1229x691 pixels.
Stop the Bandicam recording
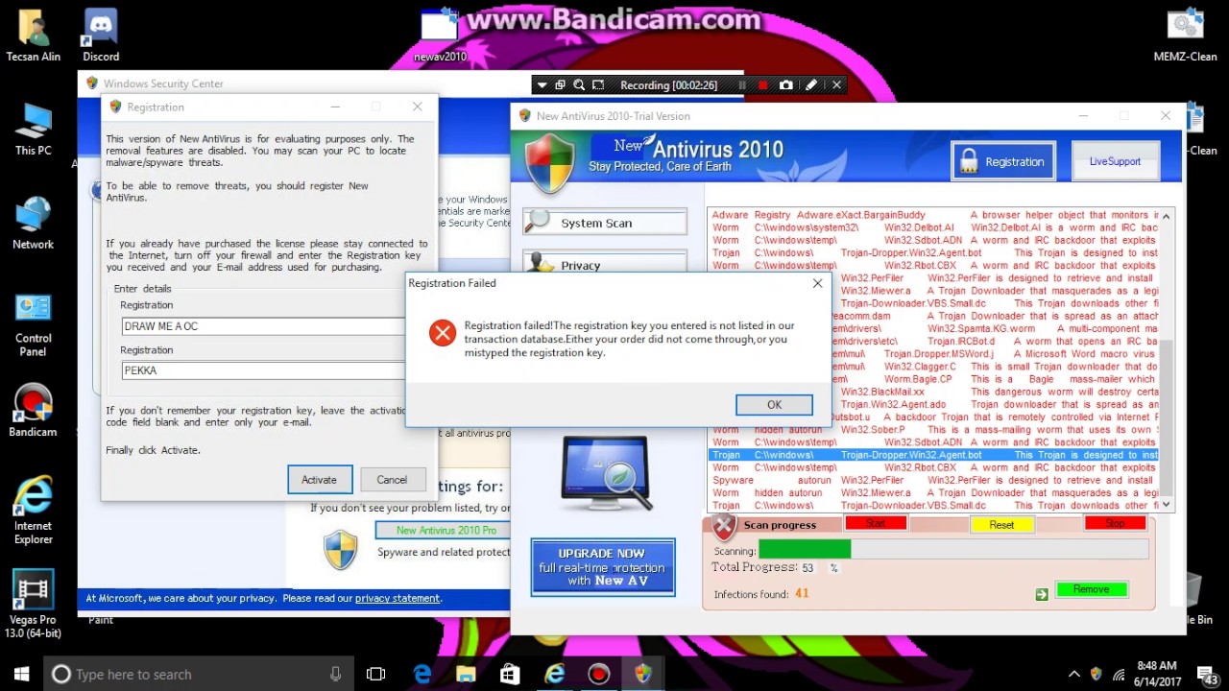[763, 85]
